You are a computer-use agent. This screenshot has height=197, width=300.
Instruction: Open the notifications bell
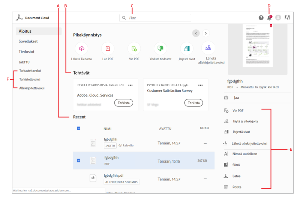pyautogui.click(x=269, y=18)
